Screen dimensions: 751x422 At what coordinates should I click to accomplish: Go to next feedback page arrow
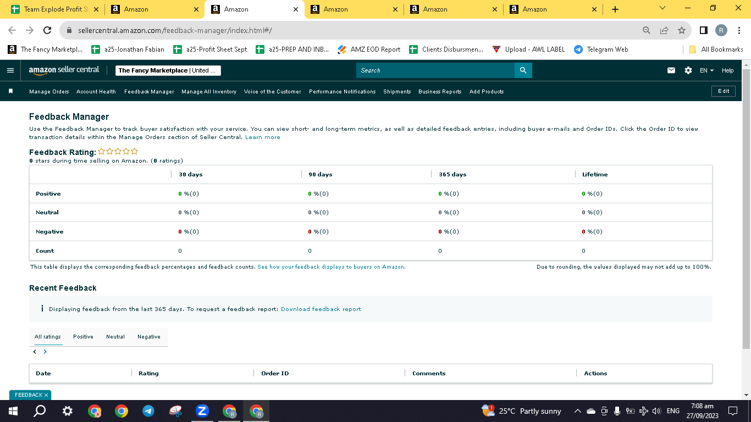tap(45, 352)
